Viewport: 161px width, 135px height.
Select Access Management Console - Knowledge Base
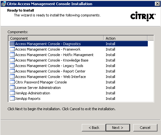pos(52,60)
